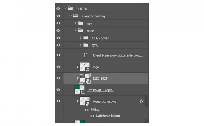Image resolution: width=204 pixels, height=126 pixels.
Task: Toggle visibility of the DSC_1925 layer
Action: [x=58, y=78]
